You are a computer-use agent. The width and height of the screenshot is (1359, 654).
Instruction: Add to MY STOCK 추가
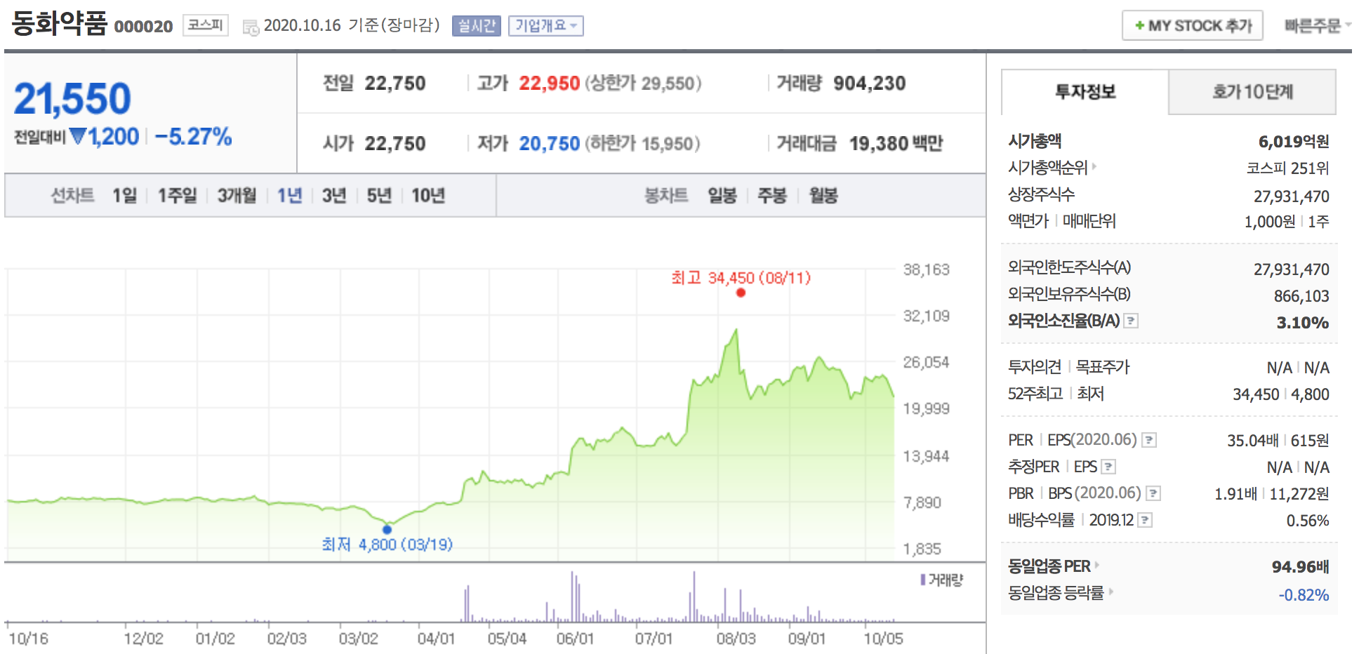tap(1193, 25)
